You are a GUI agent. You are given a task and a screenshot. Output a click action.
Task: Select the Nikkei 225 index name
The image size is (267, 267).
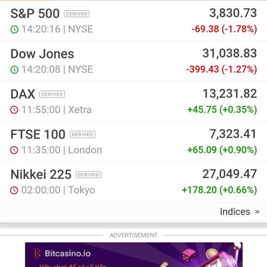pyautogui.click(x=41, y=174)
